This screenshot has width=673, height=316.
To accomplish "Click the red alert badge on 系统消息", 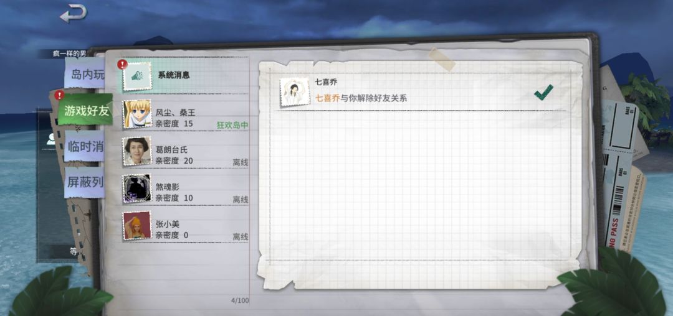I will [122, 64].
